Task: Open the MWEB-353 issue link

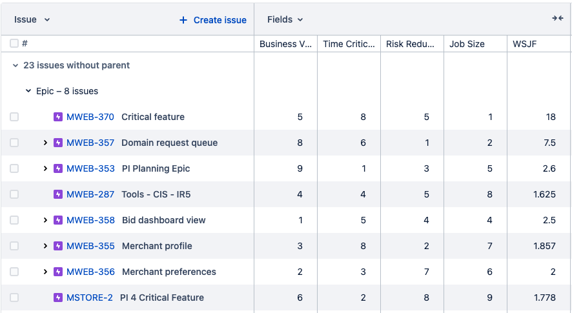Action: click(90, 168)
